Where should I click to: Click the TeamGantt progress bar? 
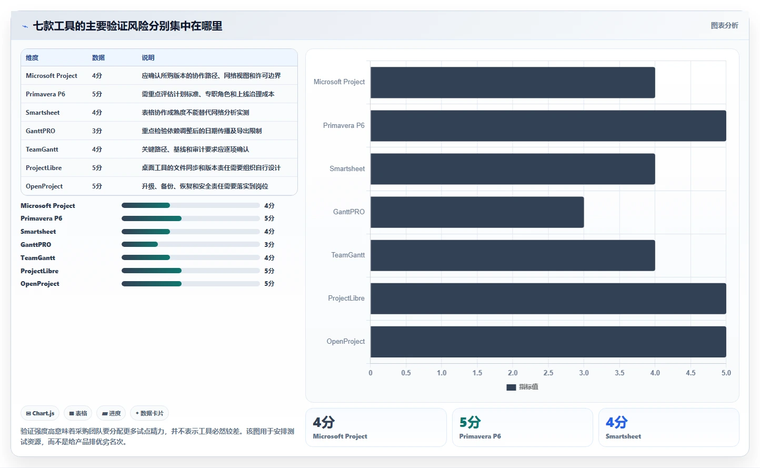191,257
